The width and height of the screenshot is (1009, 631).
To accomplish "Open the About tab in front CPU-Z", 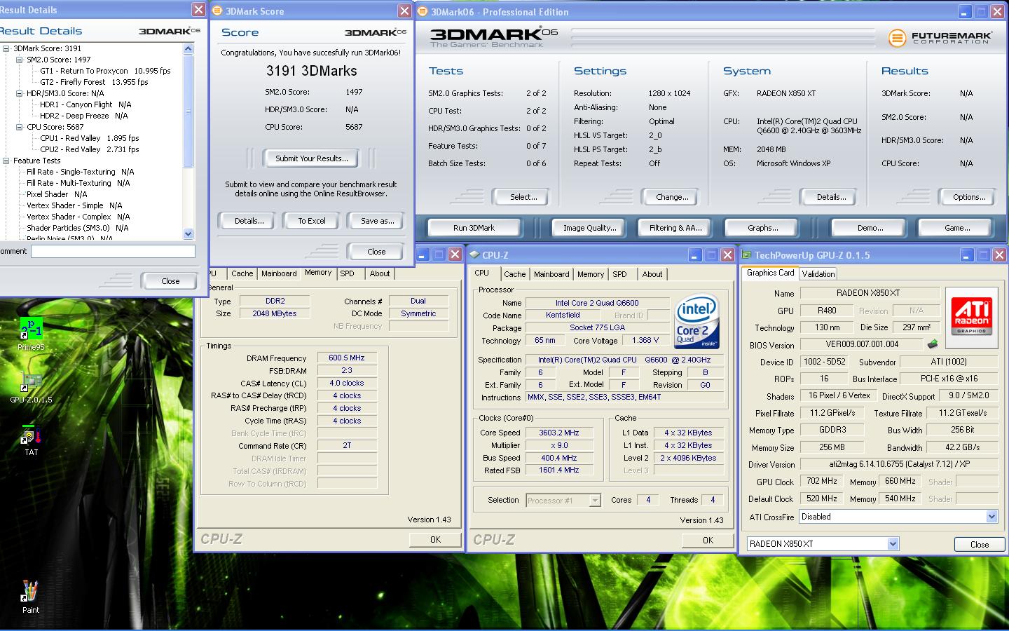I will coord(652,274).
